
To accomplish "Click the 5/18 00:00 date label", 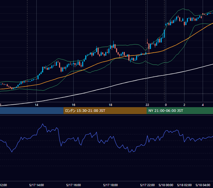I will coord(166,185).
